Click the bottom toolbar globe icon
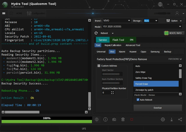This screenshot has height=132, width=186. click(x=97, y=119)
